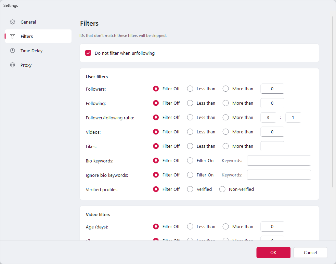Select the Filters settings page
Viewport: 336px width, 264px height.
[38, 36]
